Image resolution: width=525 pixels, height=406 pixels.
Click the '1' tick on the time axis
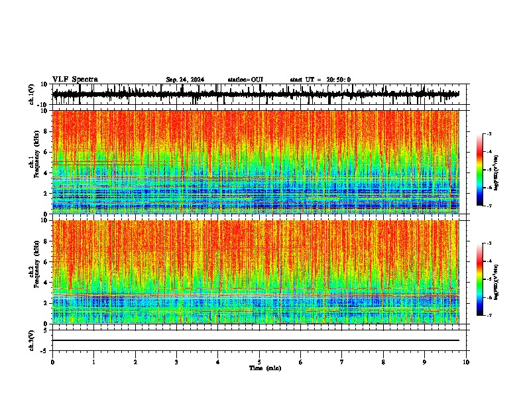coord(93,362)
